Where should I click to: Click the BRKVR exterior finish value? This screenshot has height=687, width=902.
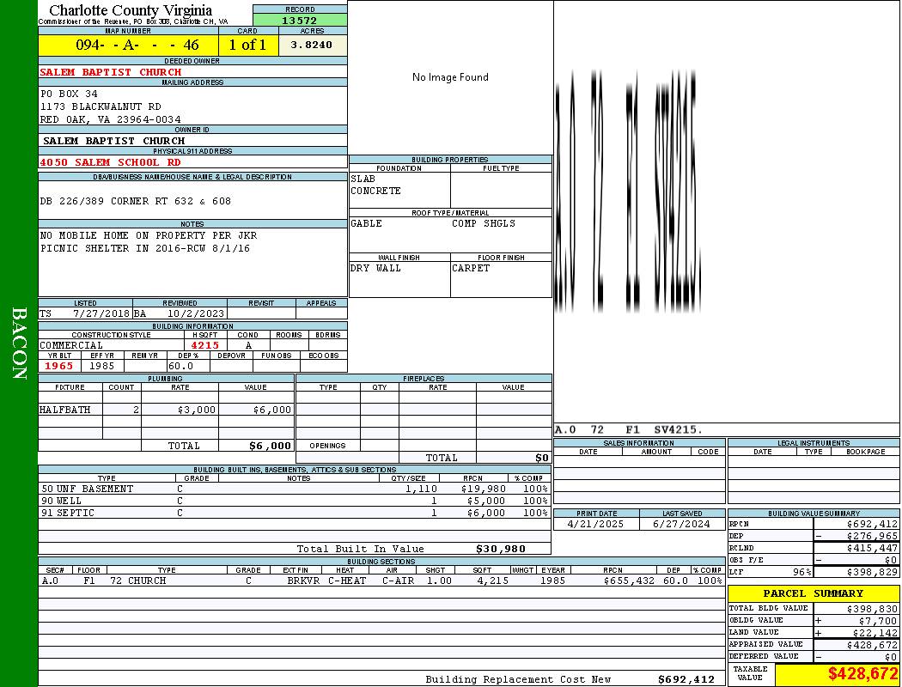[303, 581]
